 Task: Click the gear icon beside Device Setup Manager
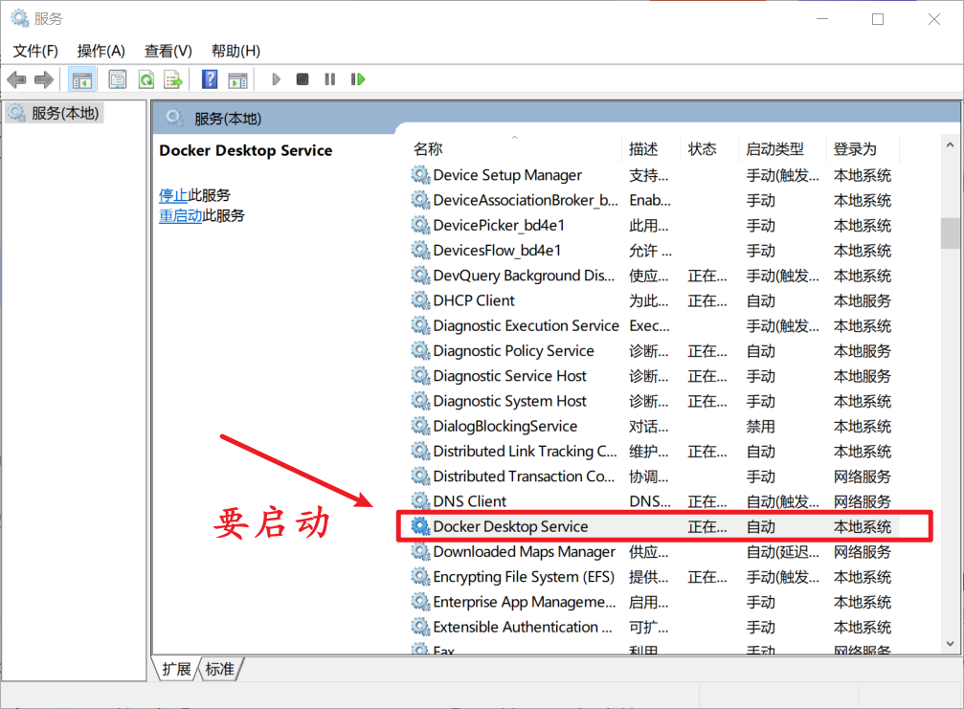(x=420, y=175)
